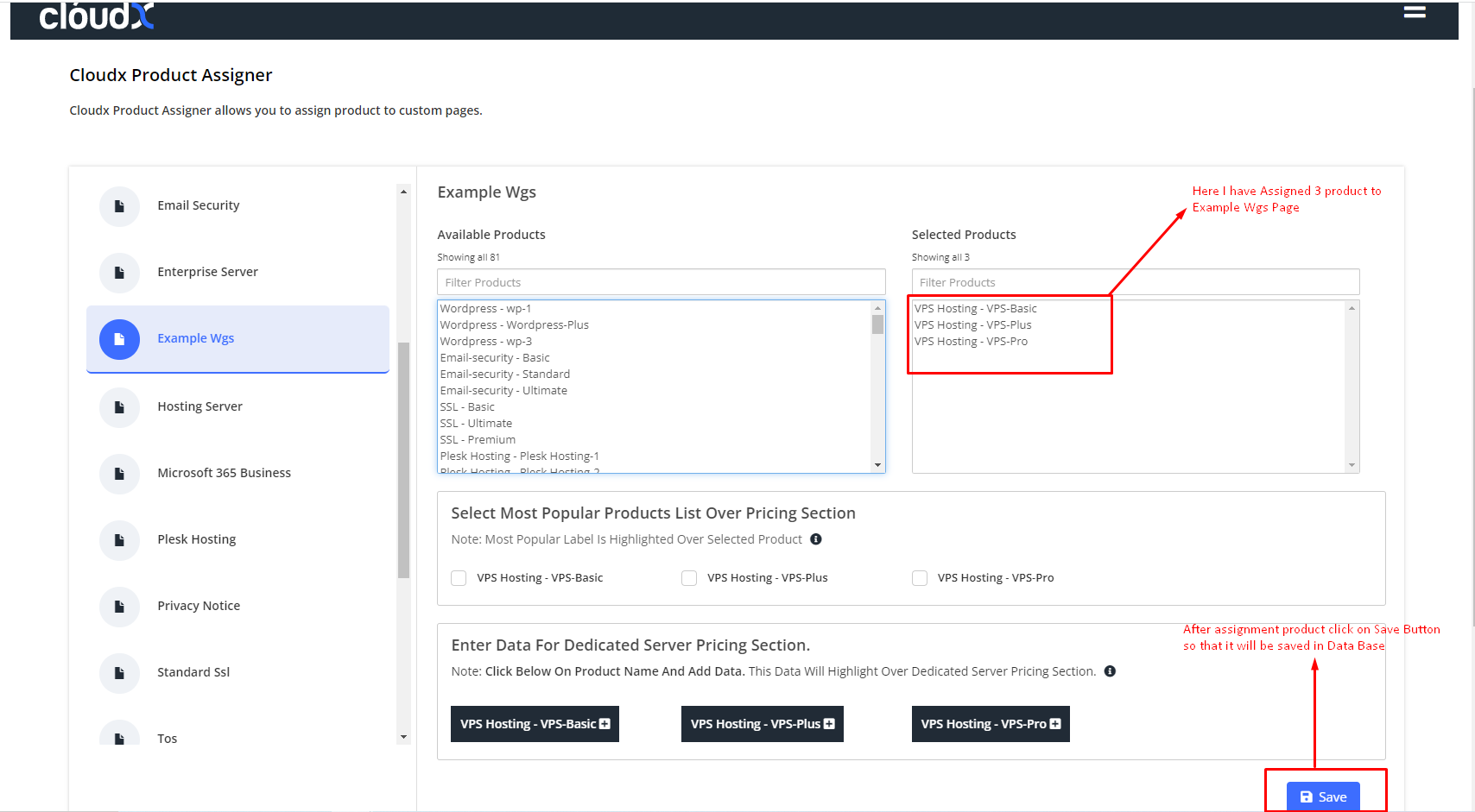Expand VPS Hosting - VPS-Plus data entry
The height and width of the screenshot is (812, 1475).
762,724
